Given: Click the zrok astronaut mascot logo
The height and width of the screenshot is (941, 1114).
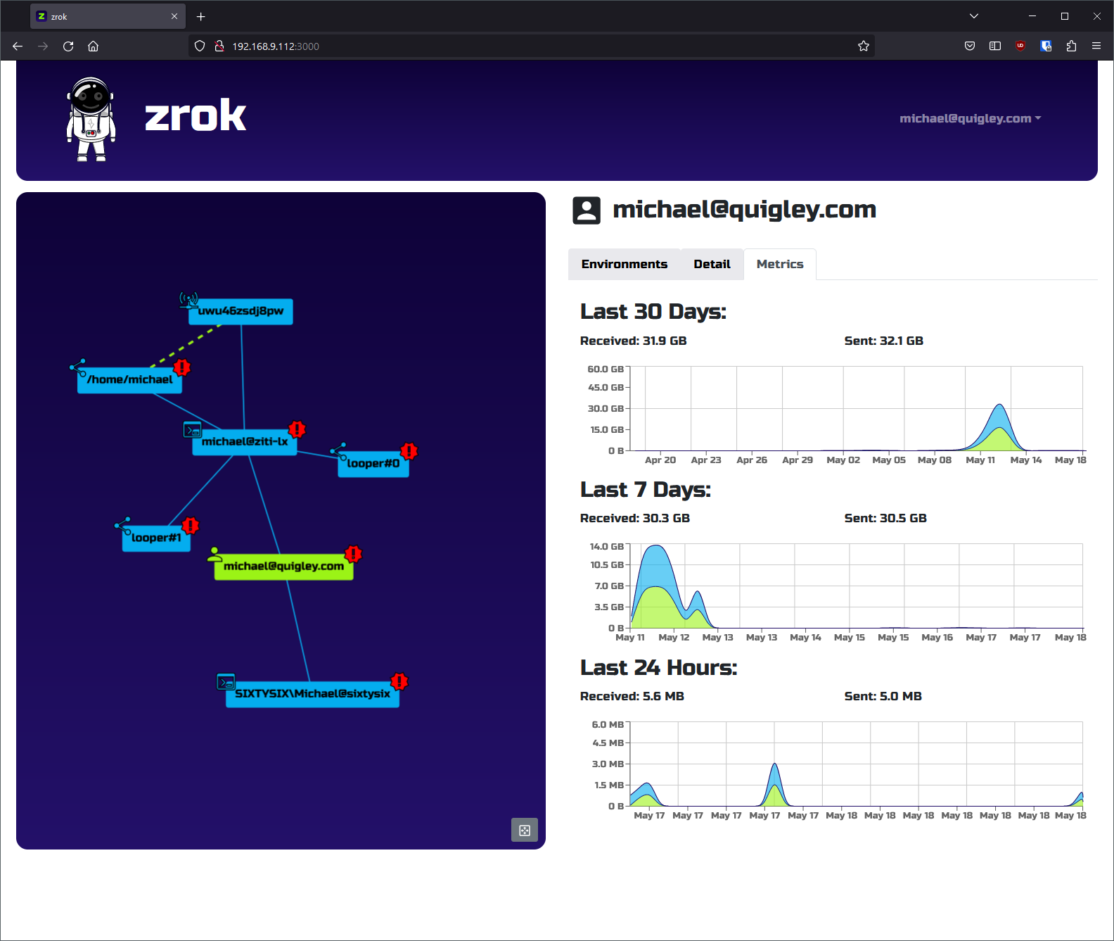Looking at the screenshot, I should (91, 119).
